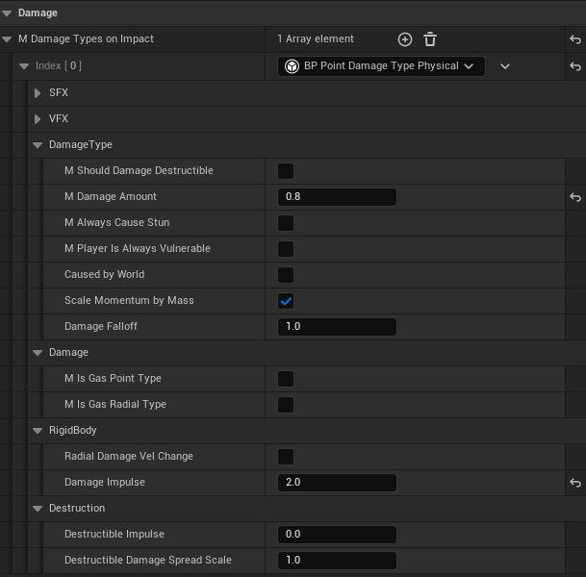Toggle M Always Cause Stun checkbox

pos(286,223)
